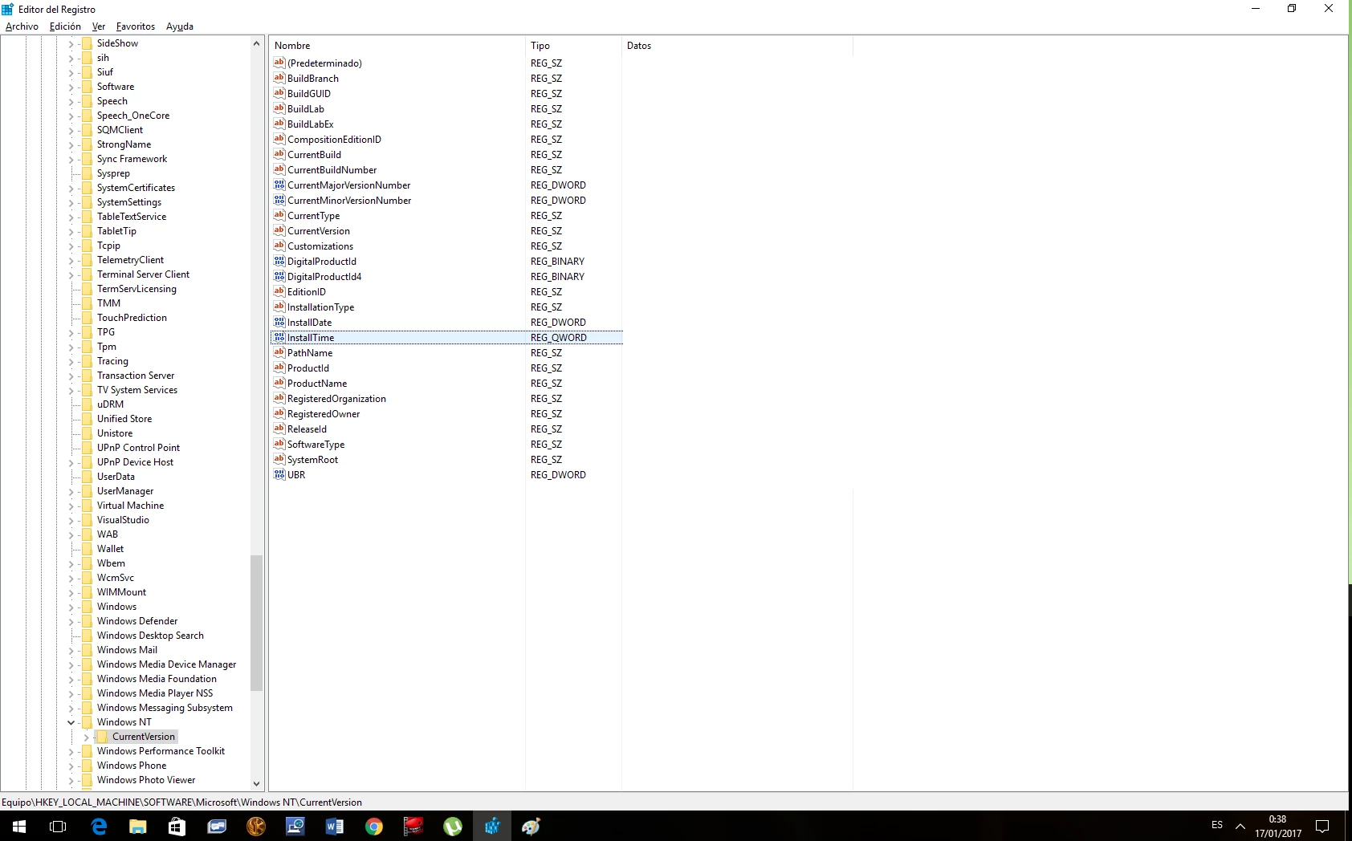Click the tree pane scroll up arrow
Viewport: 1352px width, 841px height.
[257, 43]
